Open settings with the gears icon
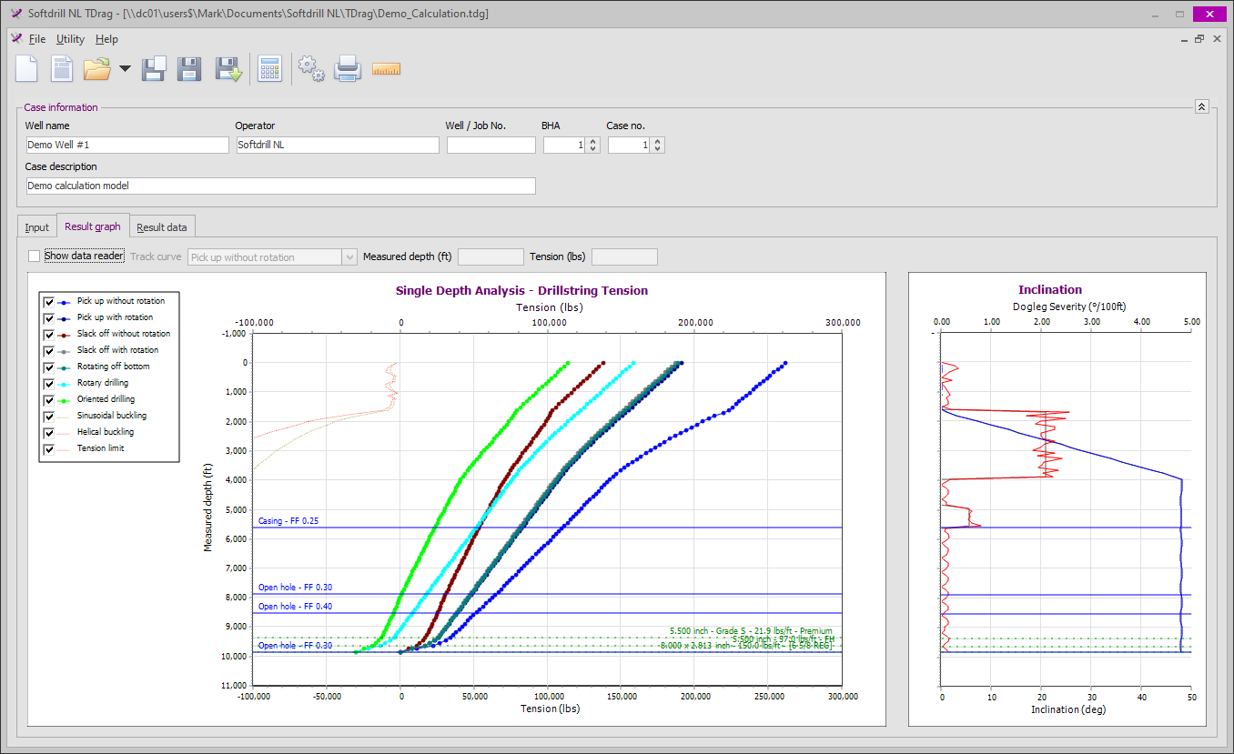 (x=311, y=69)
